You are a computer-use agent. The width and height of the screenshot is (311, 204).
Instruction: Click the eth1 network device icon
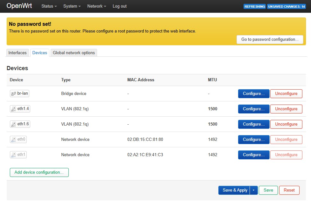(13, 155)
